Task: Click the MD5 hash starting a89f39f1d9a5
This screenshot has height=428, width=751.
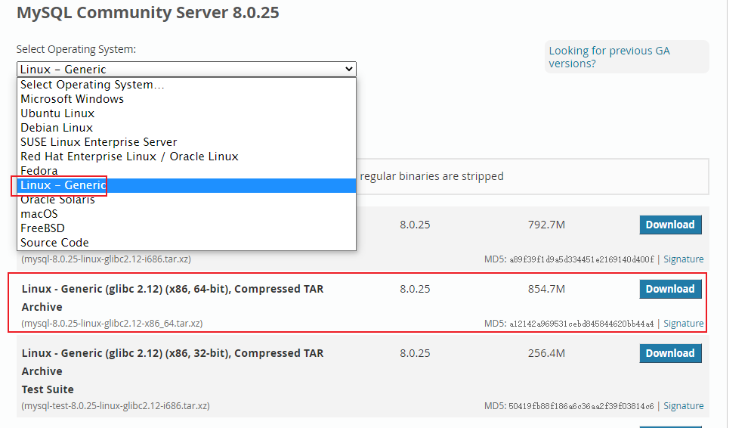Action: coord(581,259)
